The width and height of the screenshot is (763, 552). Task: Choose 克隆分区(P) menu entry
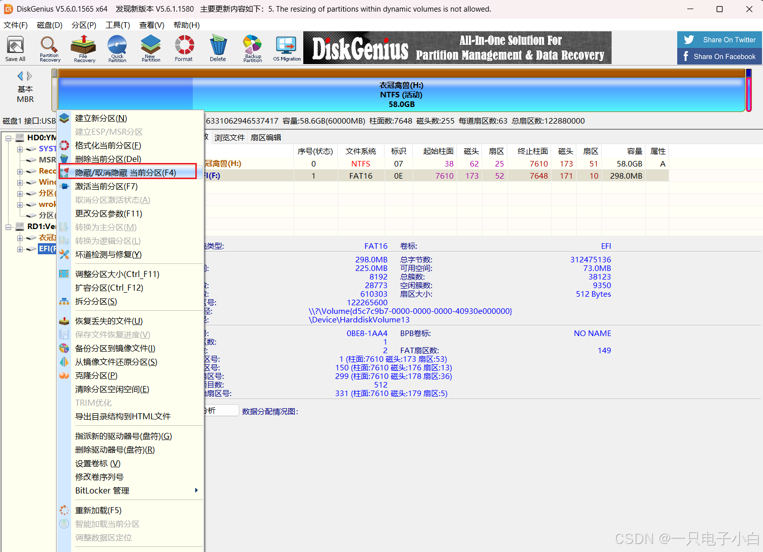[x=130, y=375]
